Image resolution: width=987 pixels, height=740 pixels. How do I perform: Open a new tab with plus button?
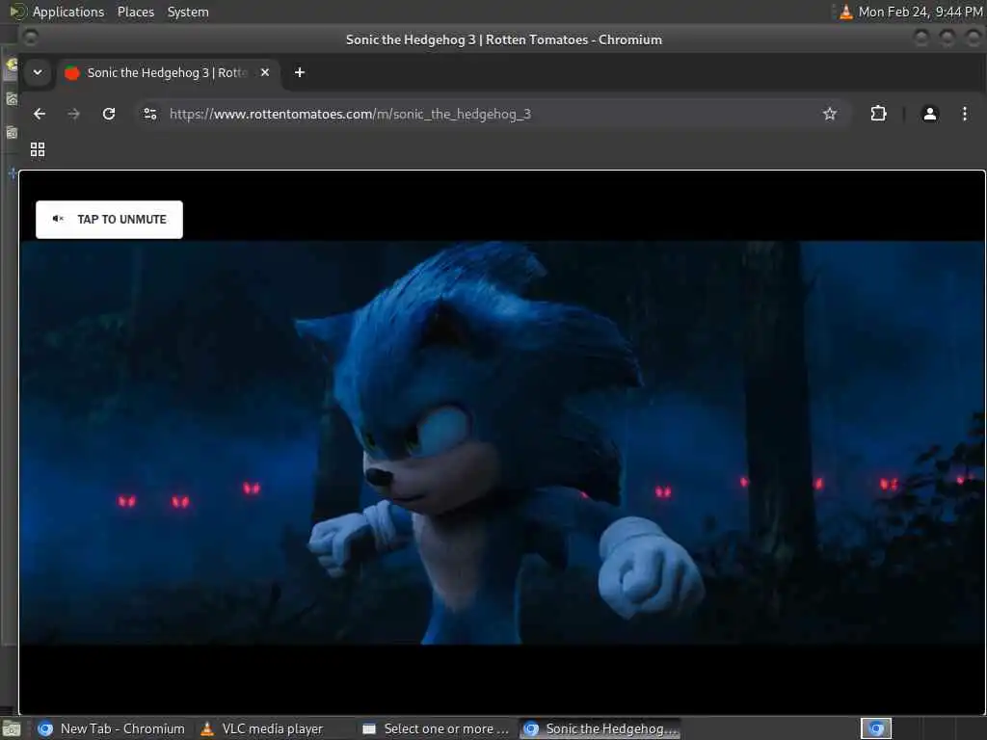pyautogui.click(x=300, y=72)
